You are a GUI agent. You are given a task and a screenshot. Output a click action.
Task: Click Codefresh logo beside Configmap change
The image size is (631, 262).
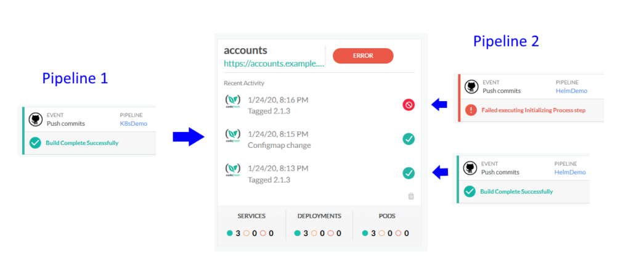(233, 136)
